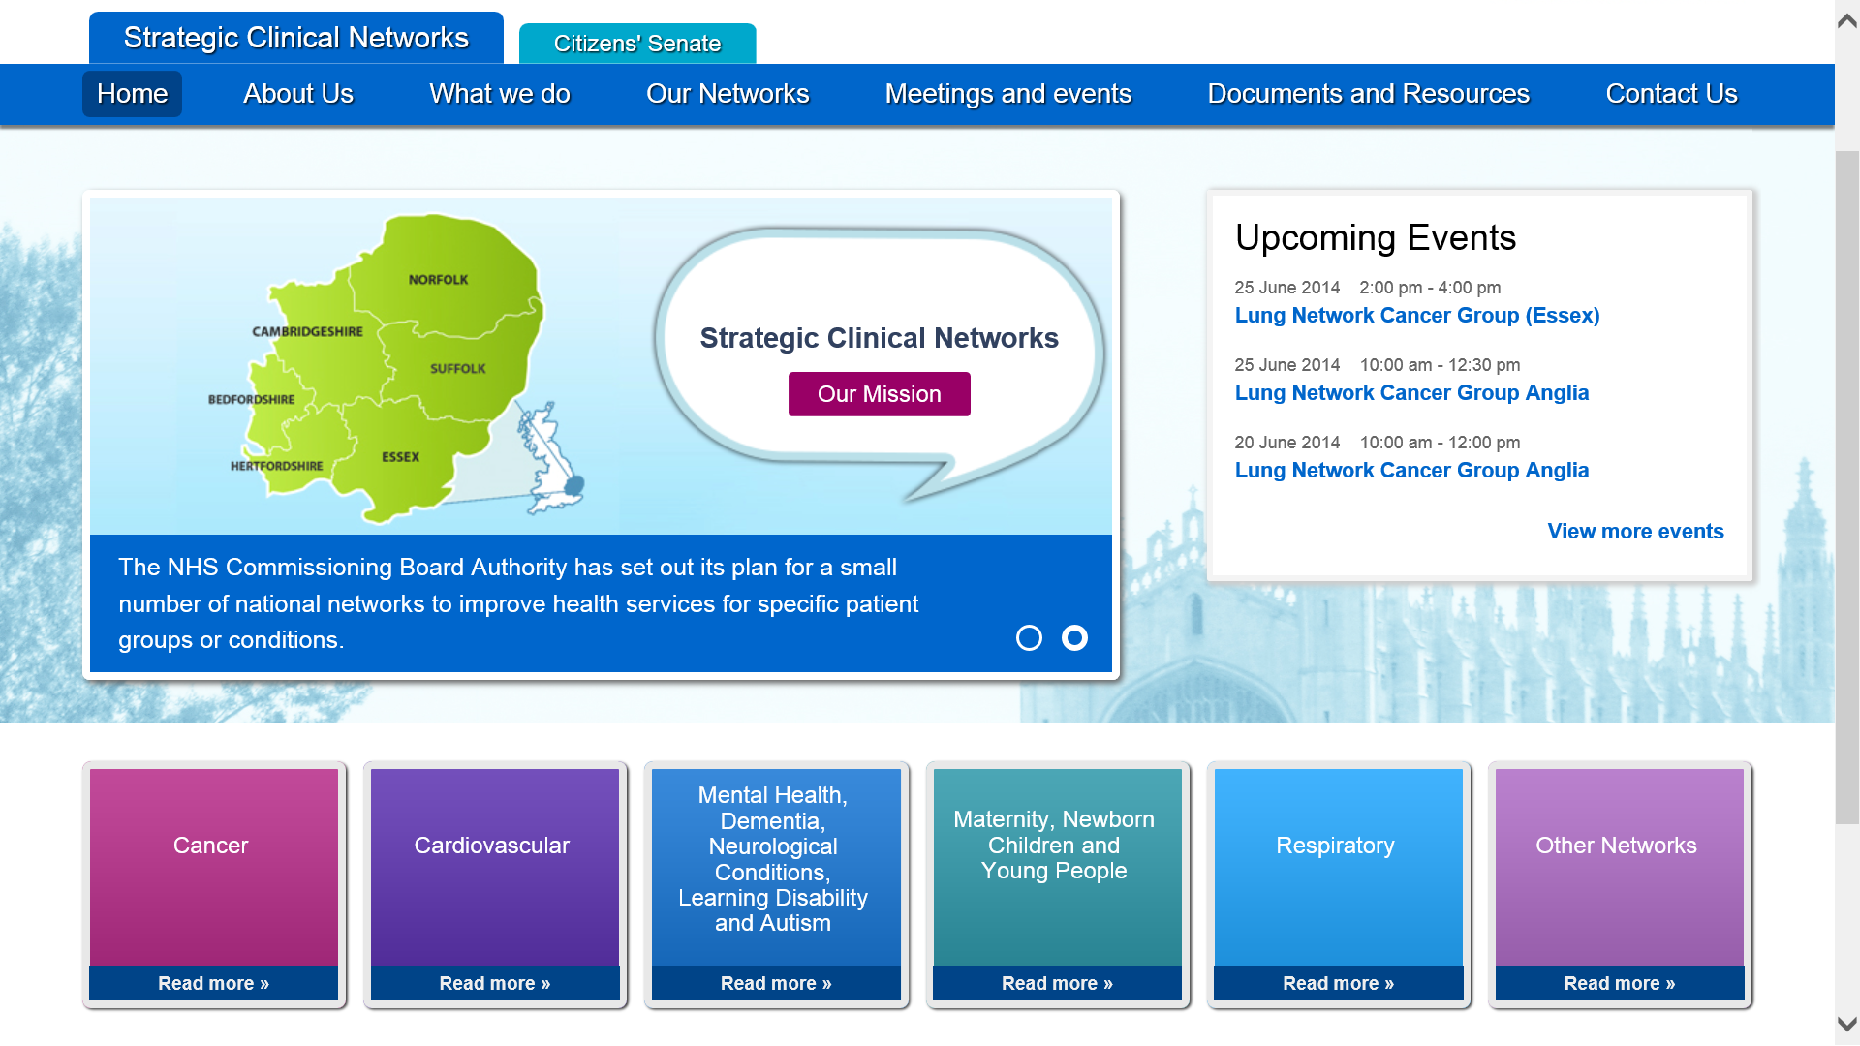Viewport: 1860px width, 1046px height.
Task: Open the Respiratory network tile
Action: tap(1338, 867)
